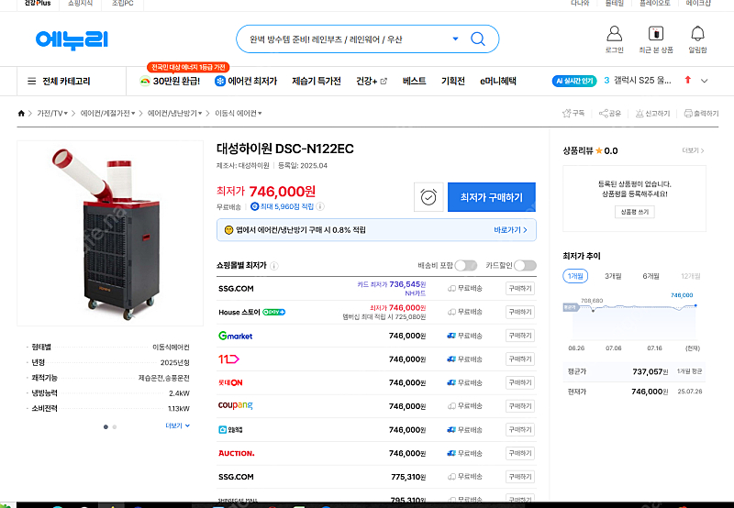Click the price alarm clock icon
This screenshot has height=508, width=734.
(x=428, y=197)
